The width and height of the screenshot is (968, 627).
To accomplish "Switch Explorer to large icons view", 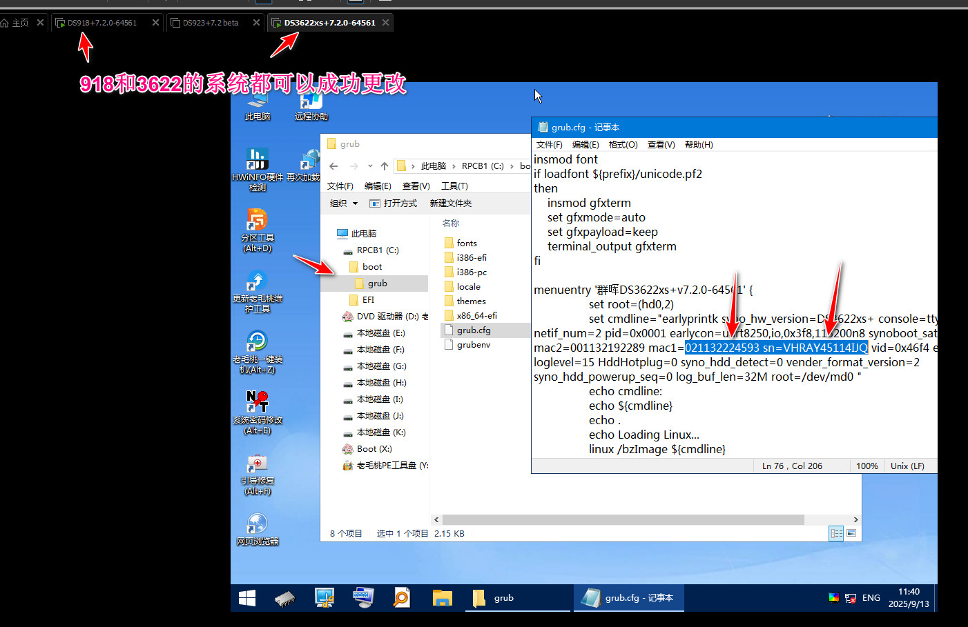I will pyautogui.click(x=851, y=533).
